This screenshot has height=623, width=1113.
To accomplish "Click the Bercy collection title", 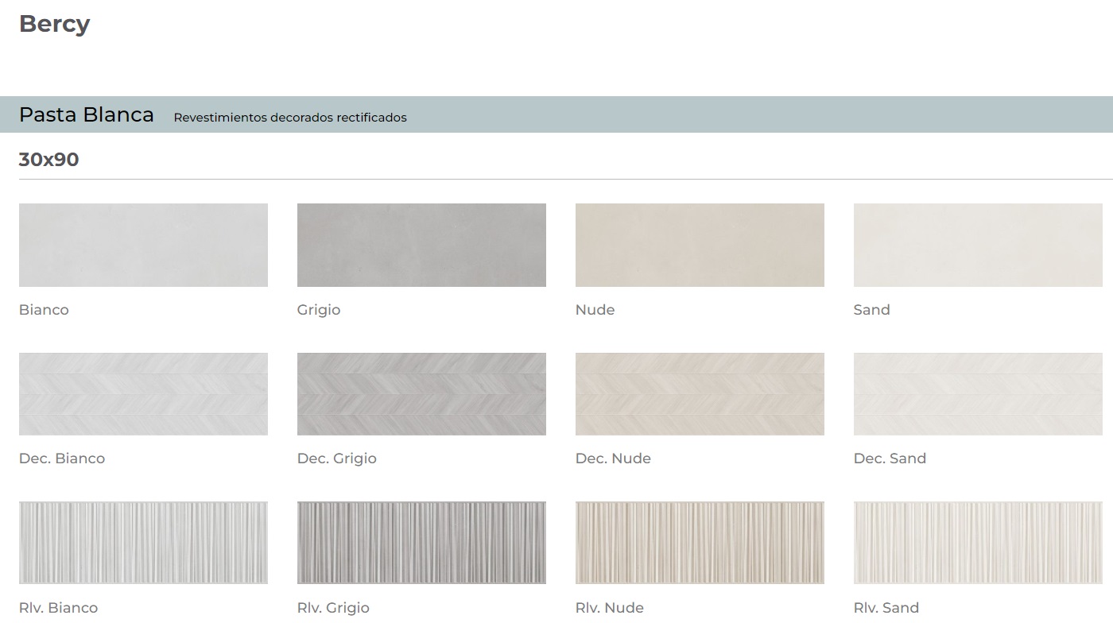I will pos(54,24).
